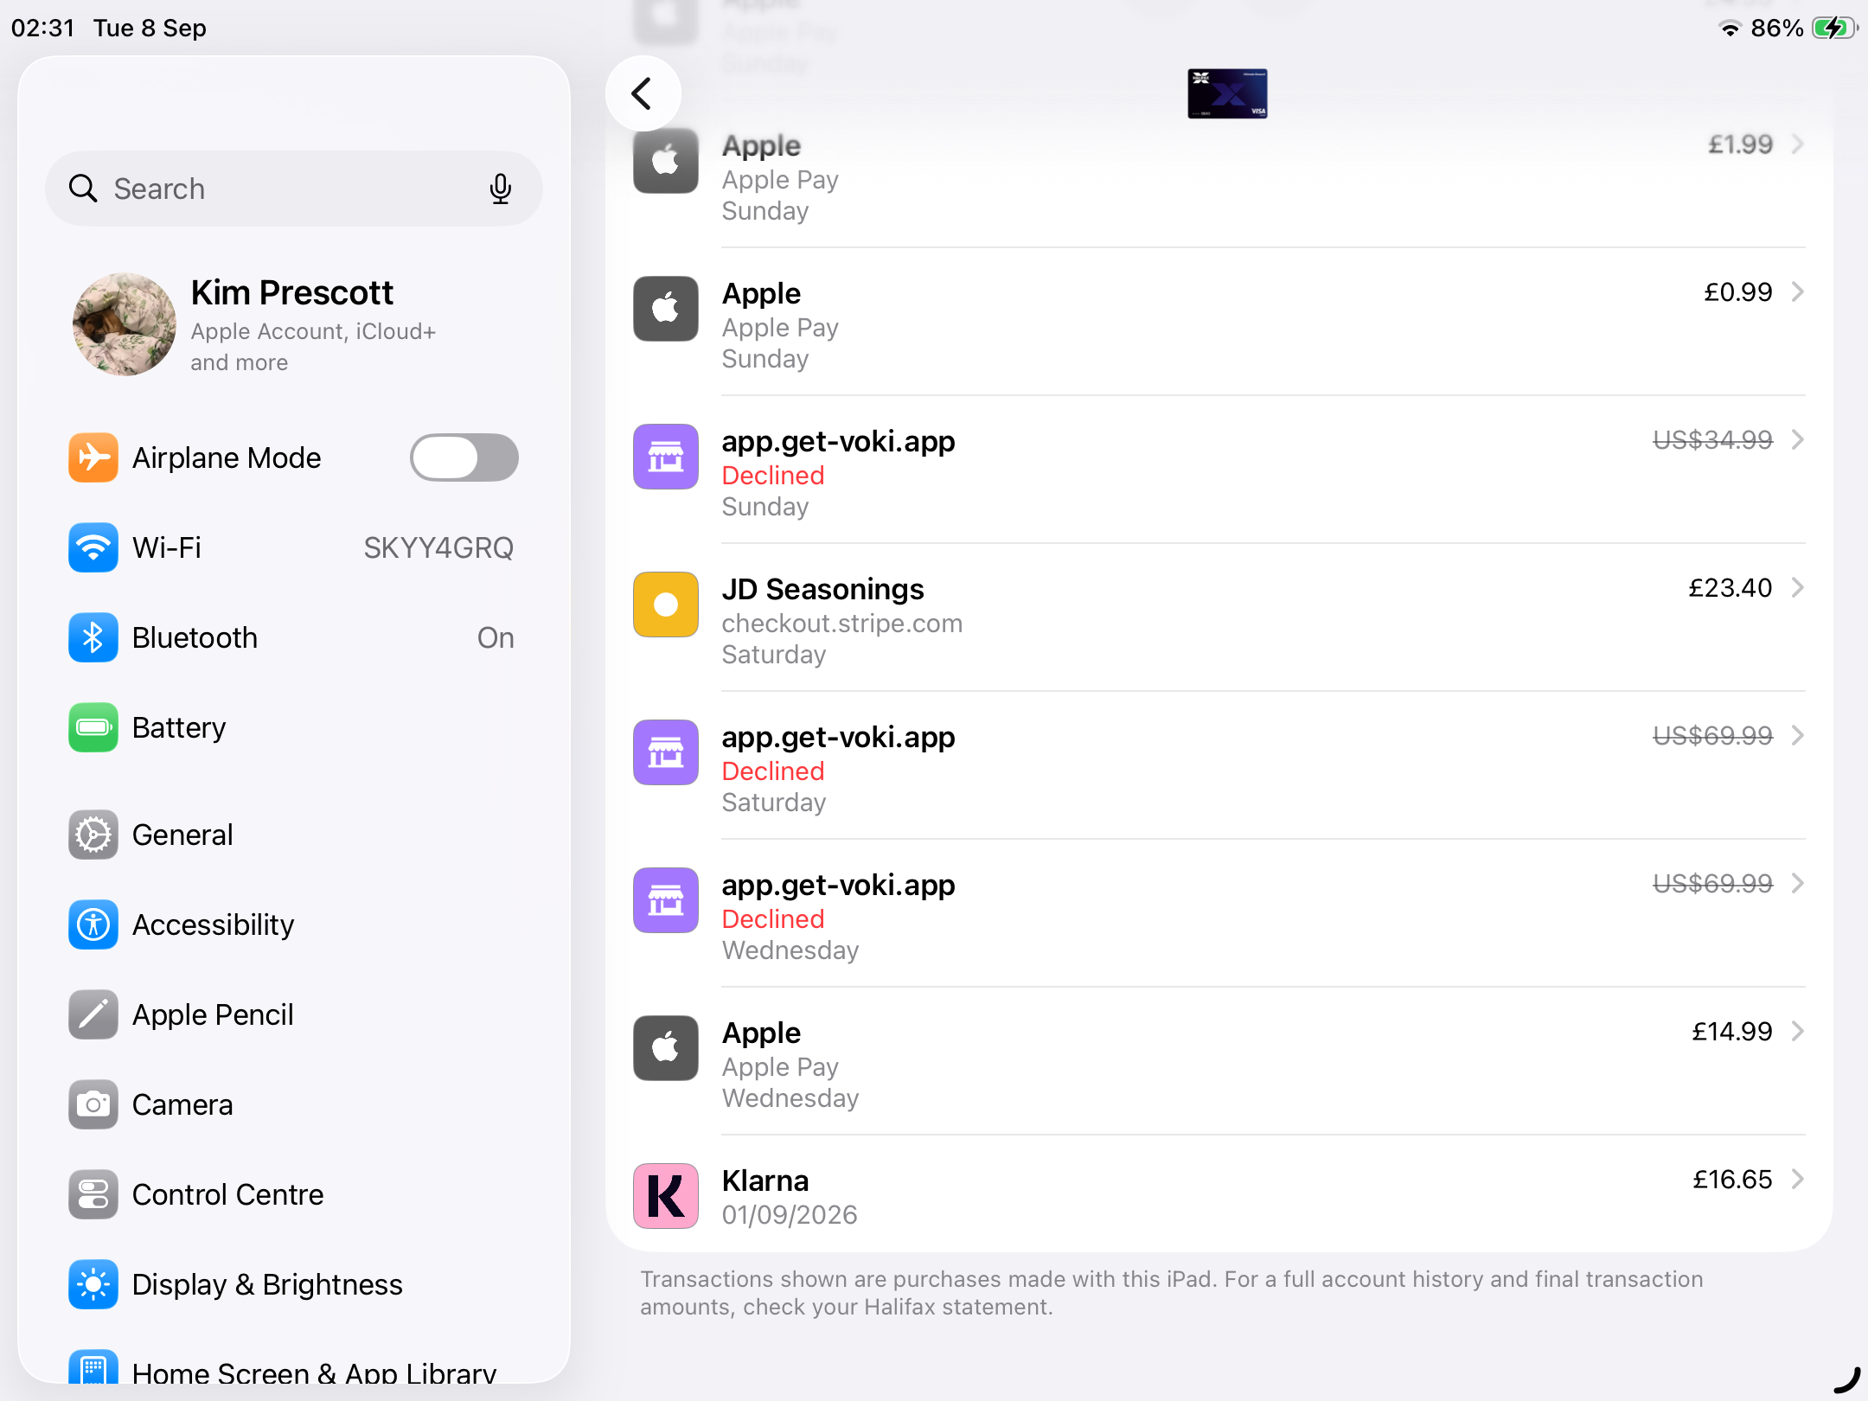Tap the Wi-Fi settings icon
The width and height of the screenshot is (1868, 1401).
pyautogui.click(x=93, y=547)
